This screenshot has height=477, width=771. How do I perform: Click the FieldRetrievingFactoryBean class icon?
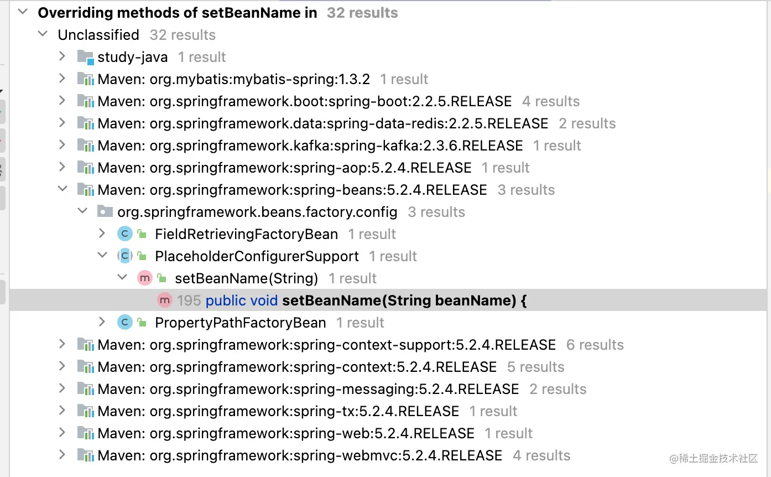(125, 234)
